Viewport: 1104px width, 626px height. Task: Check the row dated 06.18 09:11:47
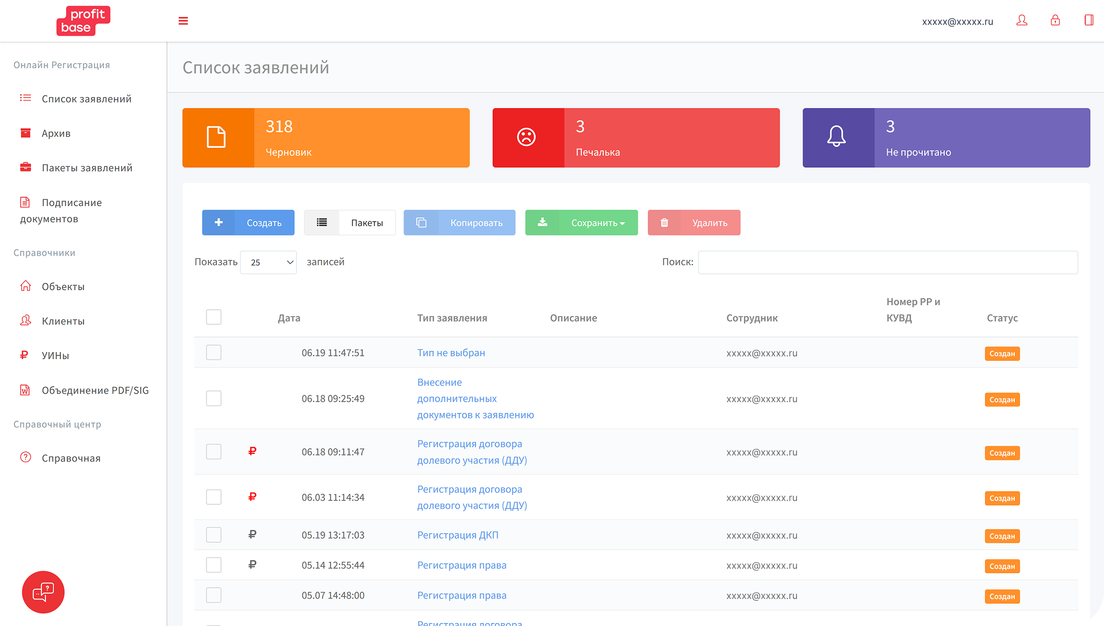tap(214, 452)
